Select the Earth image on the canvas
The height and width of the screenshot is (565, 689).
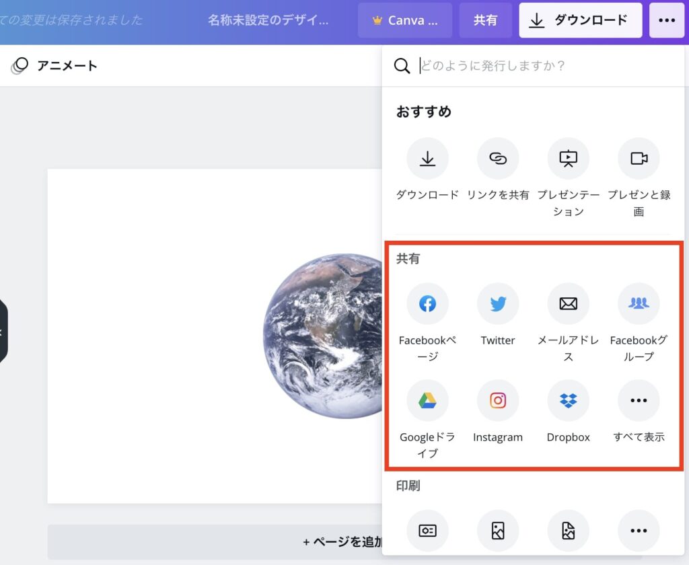coord(322,336)
